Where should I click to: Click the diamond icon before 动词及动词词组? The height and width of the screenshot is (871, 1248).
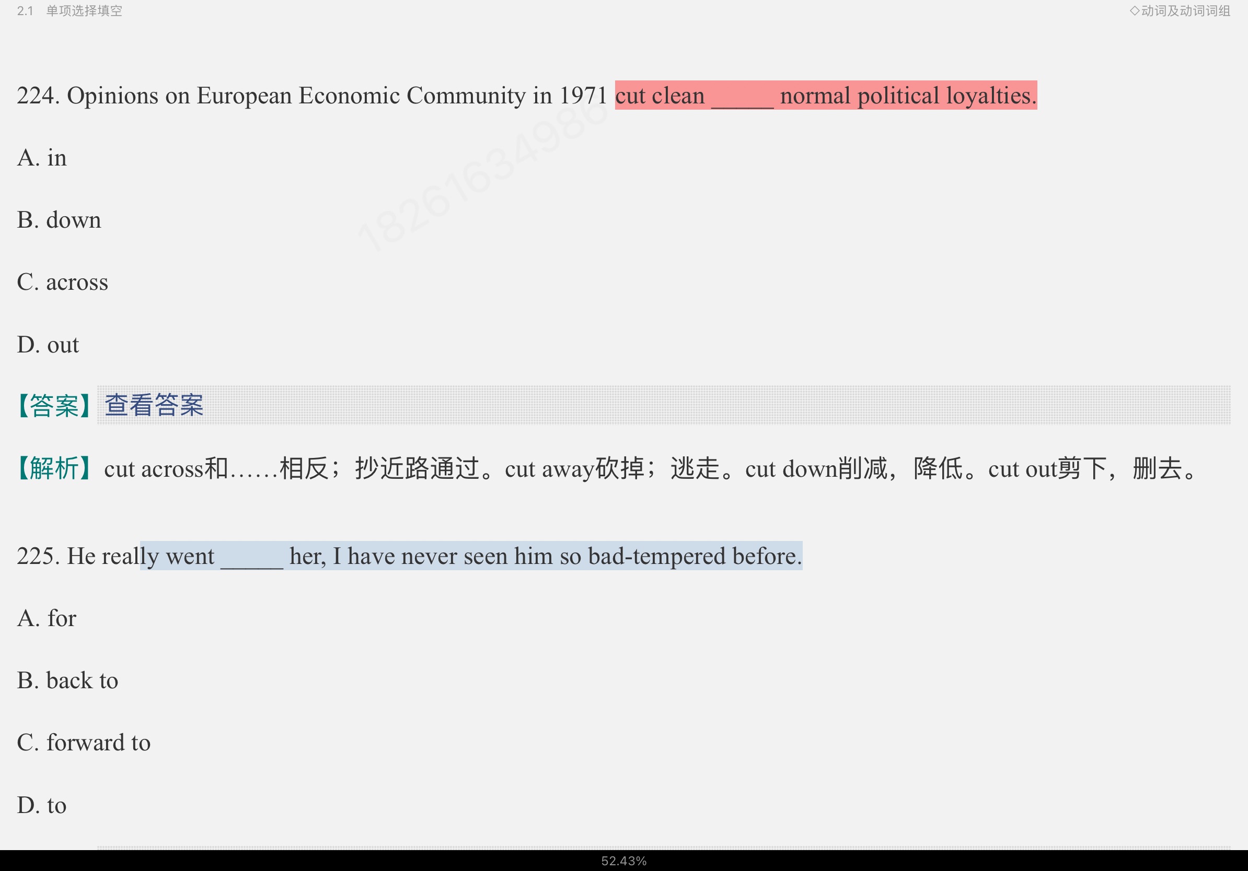(1135, 11)
